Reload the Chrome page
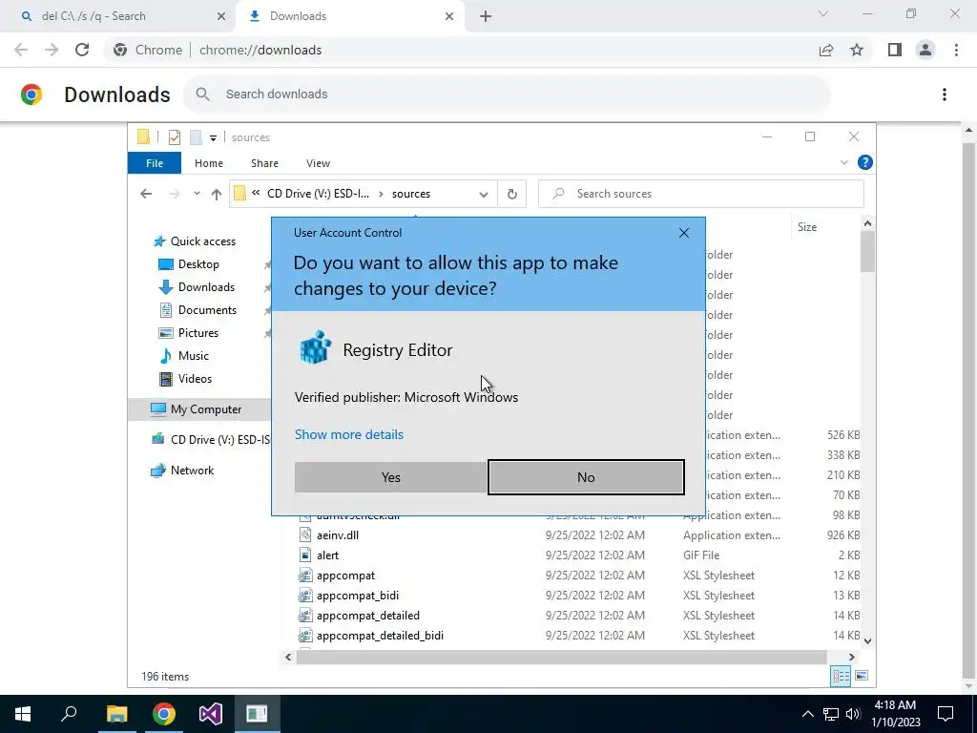Image resolution: width=977 pixels, height=733 pixels. (82, 50)
